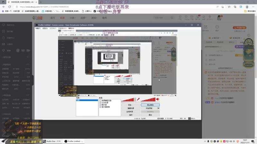Open the 主播投稿 link above the chat
The width and height of the screenshot is (257, 144).
point(214,38)
